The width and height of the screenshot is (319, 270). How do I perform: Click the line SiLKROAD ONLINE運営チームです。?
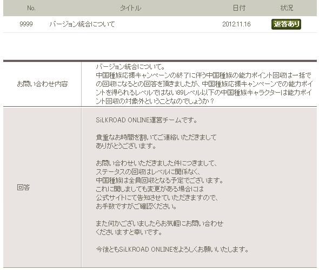tap(147, 120)
